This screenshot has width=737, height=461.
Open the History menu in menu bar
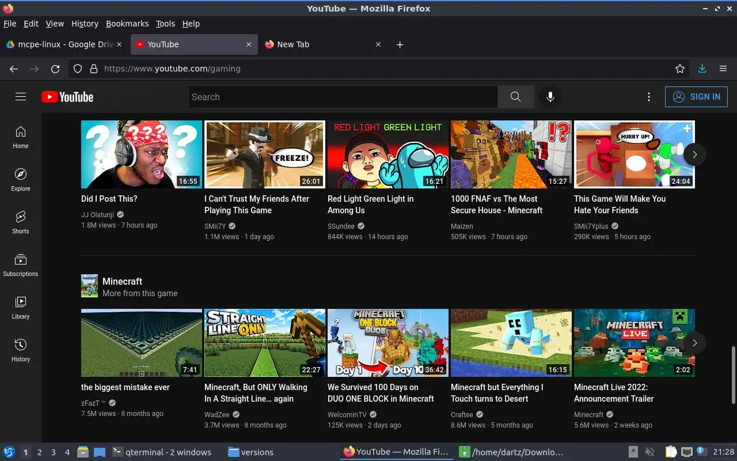pos(85,24)
